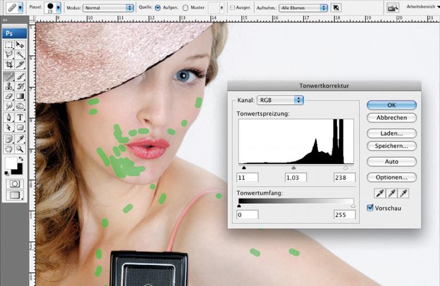The image size is (440, 286).
Task: Reset default foreground and background colors
Action: click(6, 173)
